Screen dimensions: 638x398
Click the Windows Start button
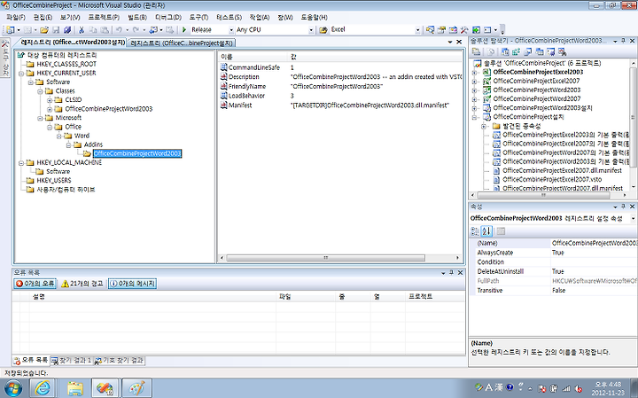point(13,388)
